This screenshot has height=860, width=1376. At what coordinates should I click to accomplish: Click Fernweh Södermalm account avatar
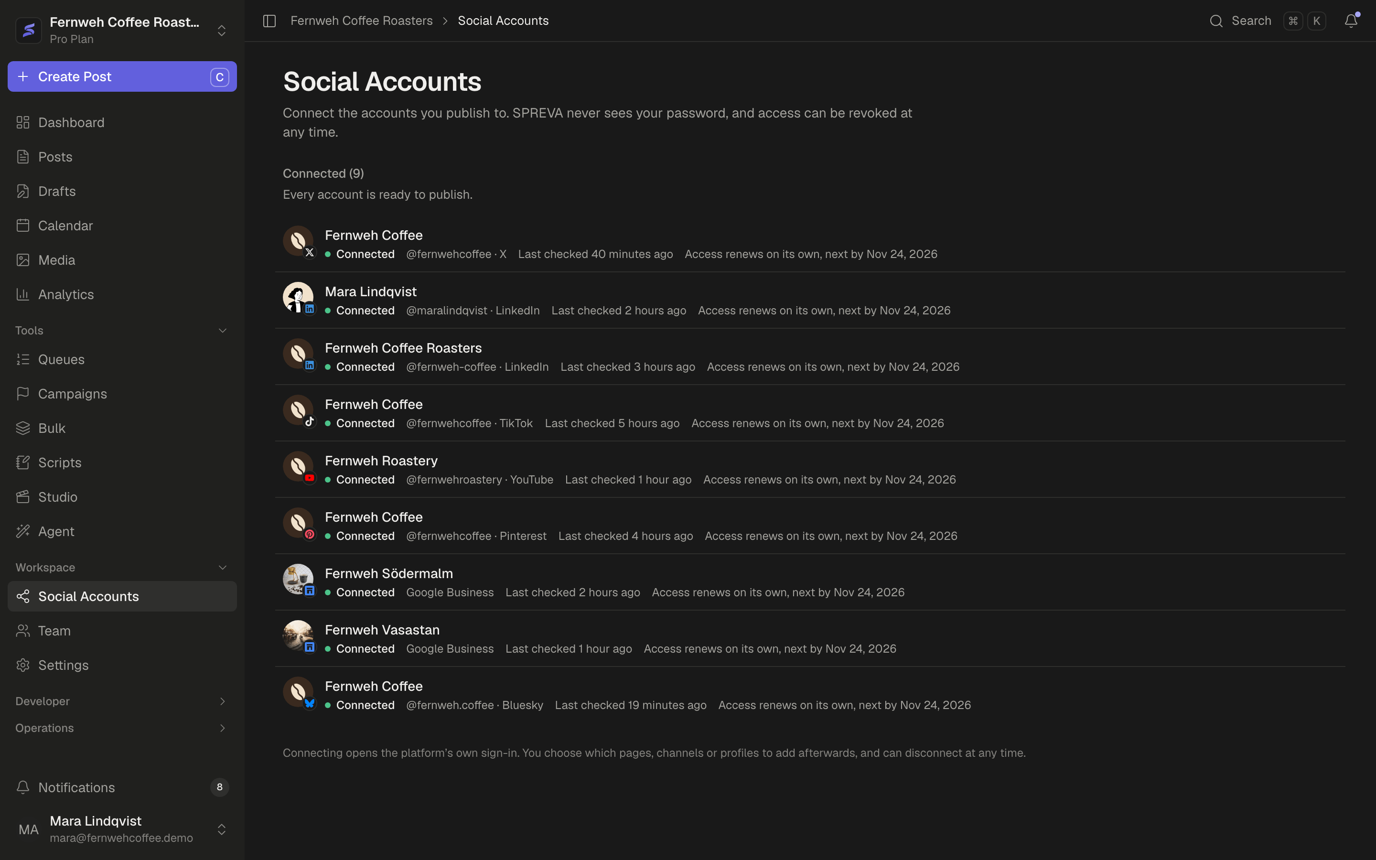point(298,579)
